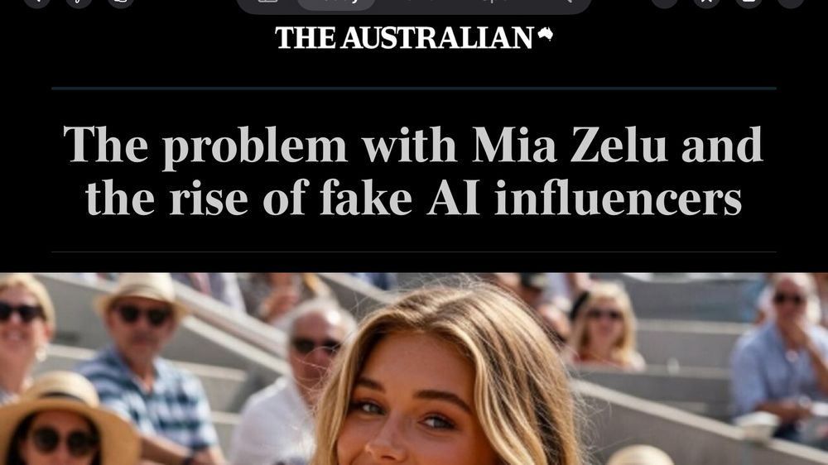Click the woman in straw hat and sunglasses
This screenshot has width=828, height=465.
[x=65, y=422]
